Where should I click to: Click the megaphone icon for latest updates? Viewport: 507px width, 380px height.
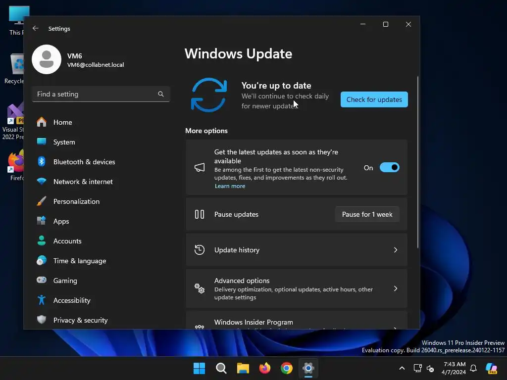200,167
